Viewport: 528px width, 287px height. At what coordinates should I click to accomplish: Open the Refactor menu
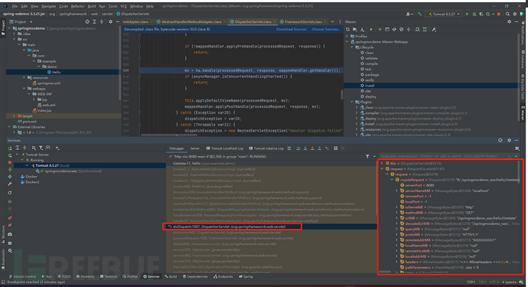78,6
